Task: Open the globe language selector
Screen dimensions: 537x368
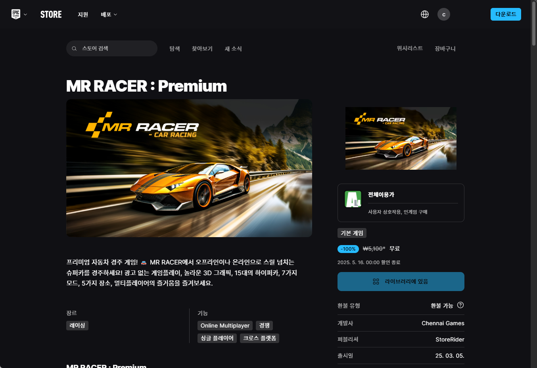Action: click(425, 14)
